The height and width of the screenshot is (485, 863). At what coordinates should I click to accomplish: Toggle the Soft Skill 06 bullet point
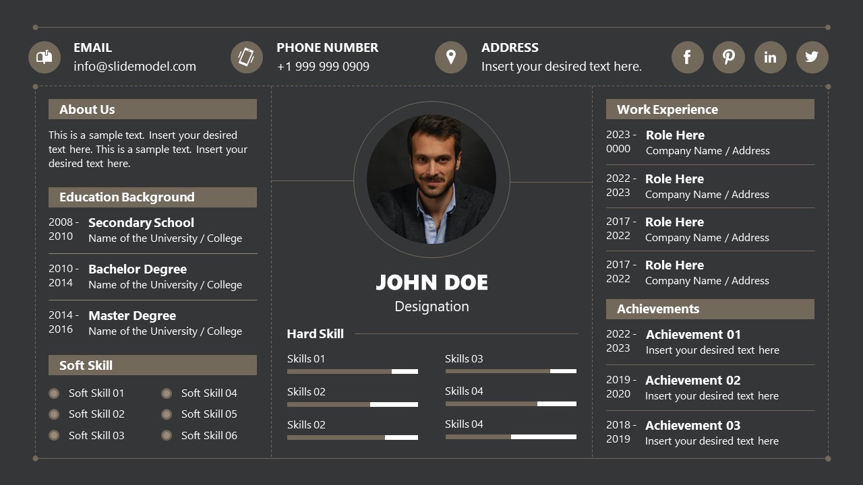point(166,436)
